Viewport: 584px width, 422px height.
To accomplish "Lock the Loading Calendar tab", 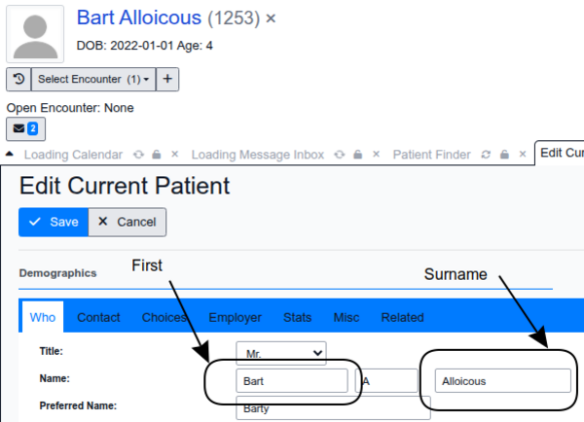I will click(x=156, y=155).
